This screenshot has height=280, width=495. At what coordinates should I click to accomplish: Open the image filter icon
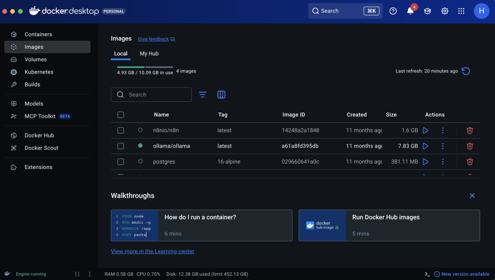203,95
